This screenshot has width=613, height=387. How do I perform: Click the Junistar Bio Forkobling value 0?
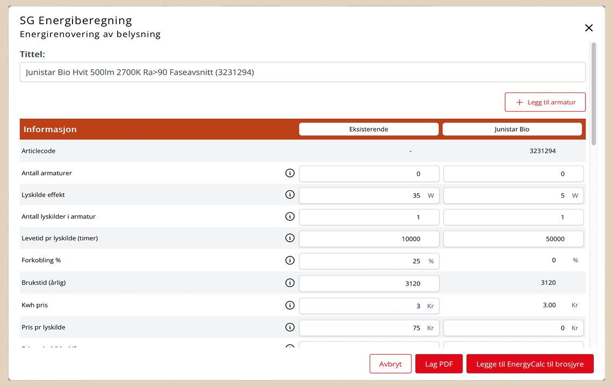point(553,260)
